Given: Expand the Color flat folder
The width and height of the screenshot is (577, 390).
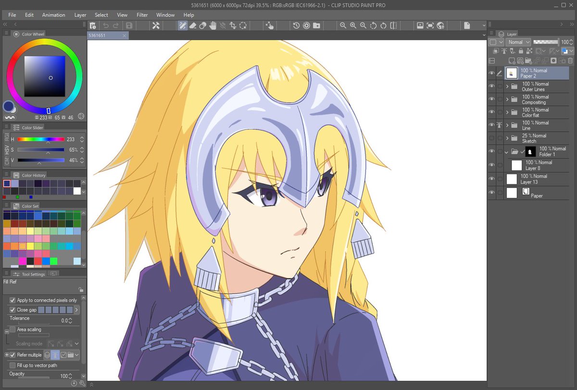Looking at the screenshot, I should pos(507,112).
